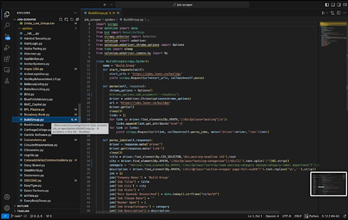Screen dimensions: 348x220
Task: Close the BuildGroup.py tab
Action: coord(118,13)
